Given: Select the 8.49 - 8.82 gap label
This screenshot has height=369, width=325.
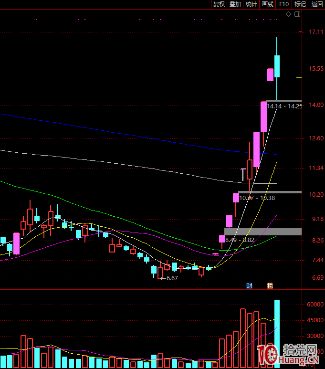Looking at the screenshot, I should [x=240, y=240].
